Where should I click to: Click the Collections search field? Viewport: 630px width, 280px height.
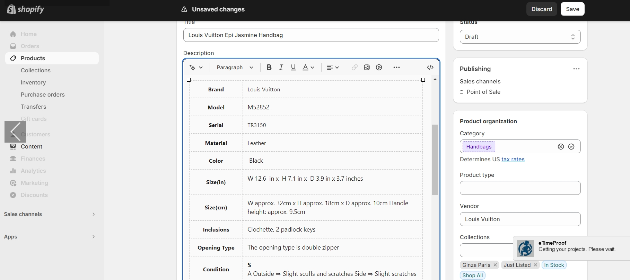pyautogui.click(x=486, y=250)
